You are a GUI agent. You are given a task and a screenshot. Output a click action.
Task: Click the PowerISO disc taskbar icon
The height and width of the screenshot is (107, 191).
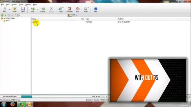point(29,104)
